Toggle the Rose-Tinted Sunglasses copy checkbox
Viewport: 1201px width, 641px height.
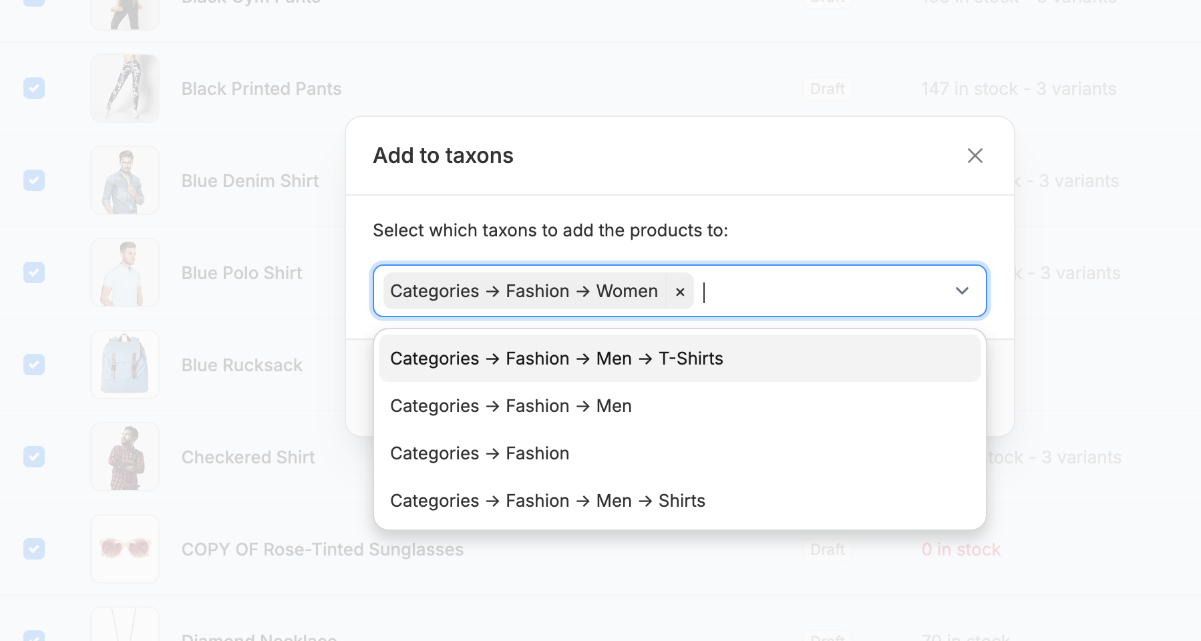(x=34, y=549)
